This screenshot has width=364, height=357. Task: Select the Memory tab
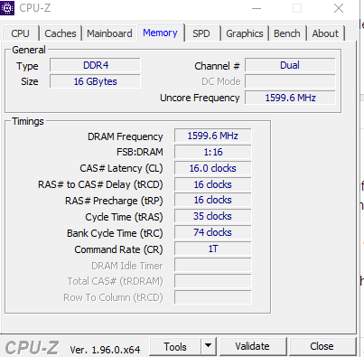161,33
